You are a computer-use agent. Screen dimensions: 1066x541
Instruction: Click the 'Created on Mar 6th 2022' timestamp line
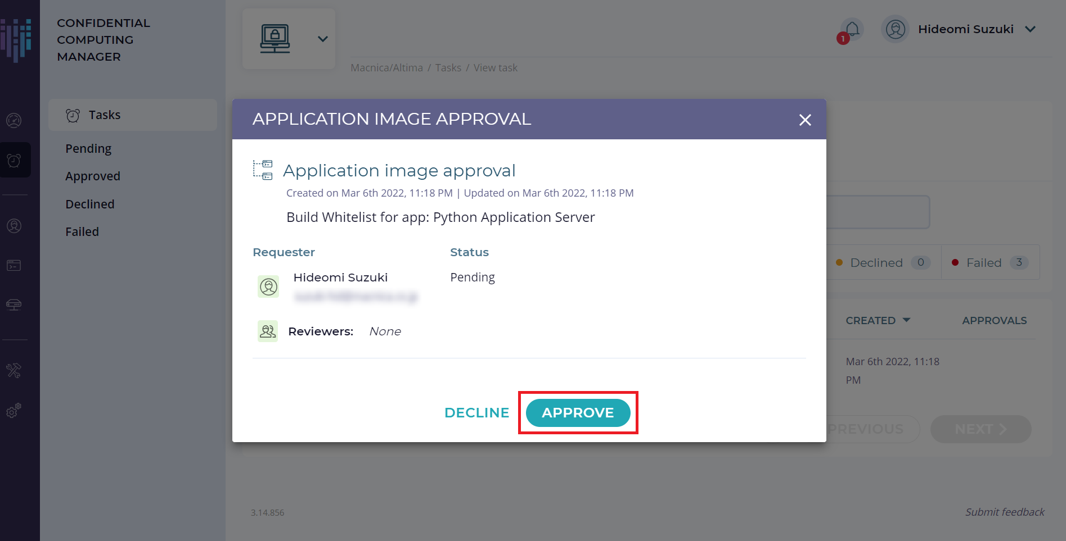pos(460,193)
